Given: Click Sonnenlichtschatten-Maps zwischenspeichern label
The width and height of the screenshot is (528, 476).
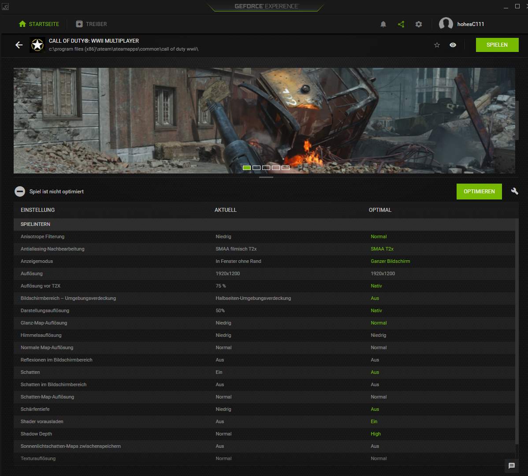Looking at the screenshot, I should [x=71, y=446].
